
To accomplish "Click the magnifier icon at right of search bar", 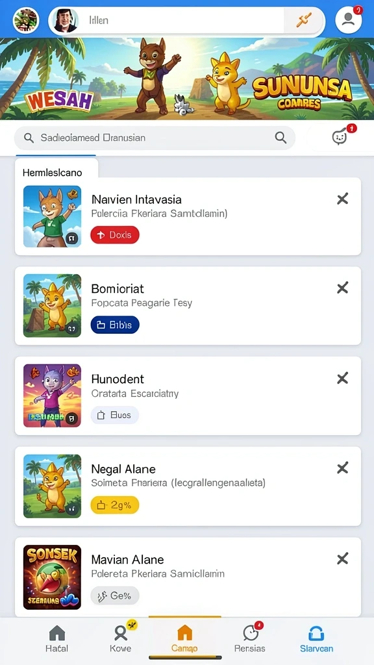I will tap(280, 137).
